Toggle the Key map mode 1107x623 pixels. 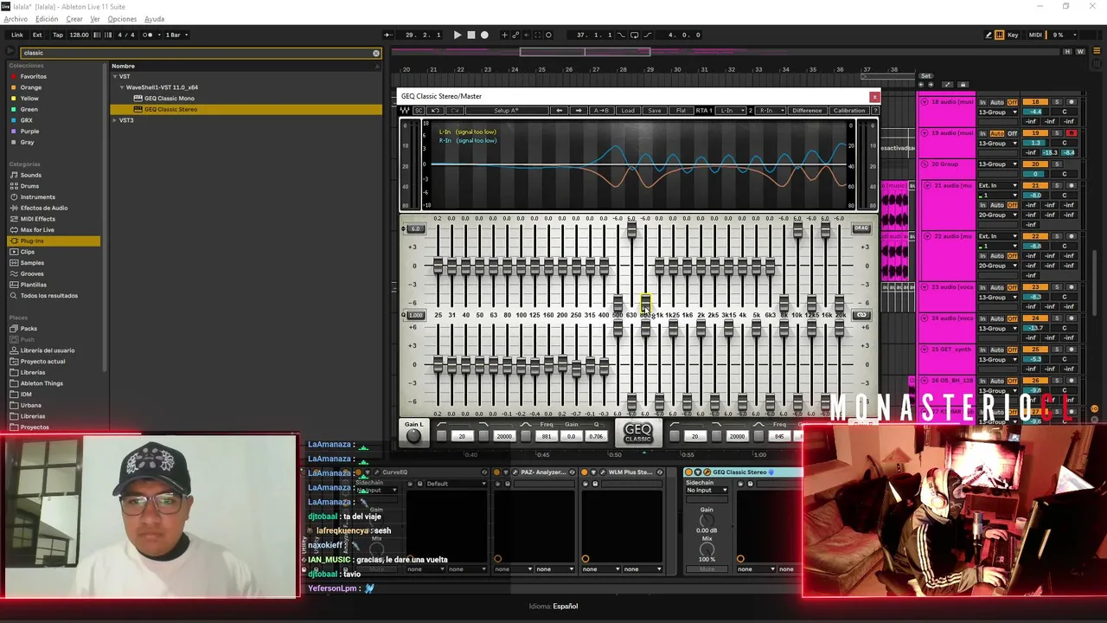point(1013,35)
